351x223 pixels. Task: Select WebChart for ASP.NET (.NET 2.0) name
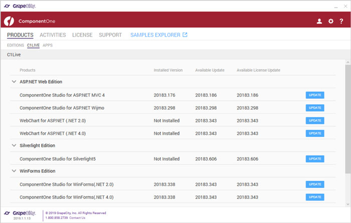pos(53,121)
